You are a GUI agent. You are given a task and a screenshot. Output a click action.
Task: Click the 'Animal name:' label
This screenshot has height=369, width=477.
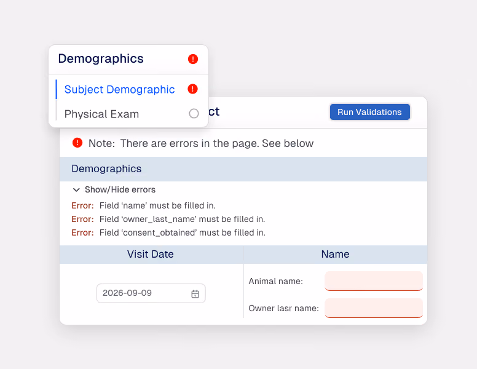(x=275, y=281)
